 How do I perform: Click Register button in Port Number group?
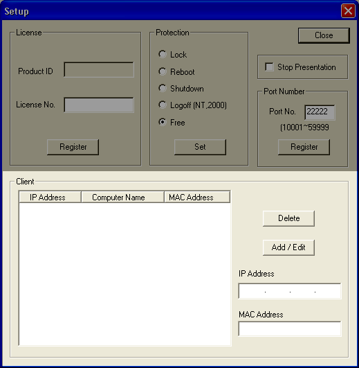point(304,147)
